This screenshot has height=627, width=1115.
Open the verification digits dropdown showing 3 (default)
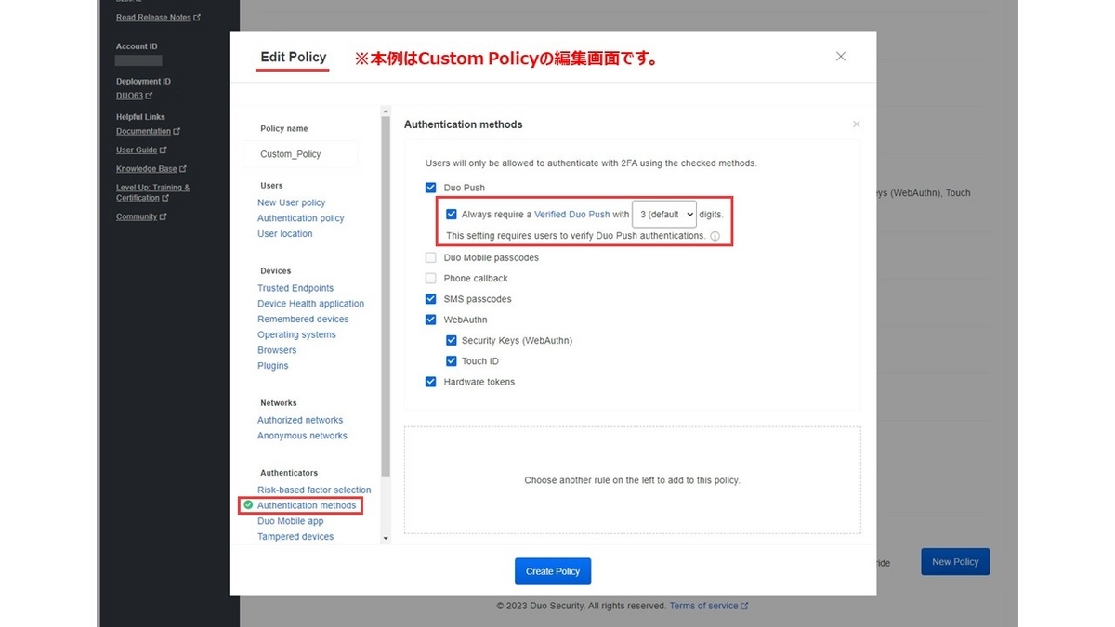coord(663,214)
